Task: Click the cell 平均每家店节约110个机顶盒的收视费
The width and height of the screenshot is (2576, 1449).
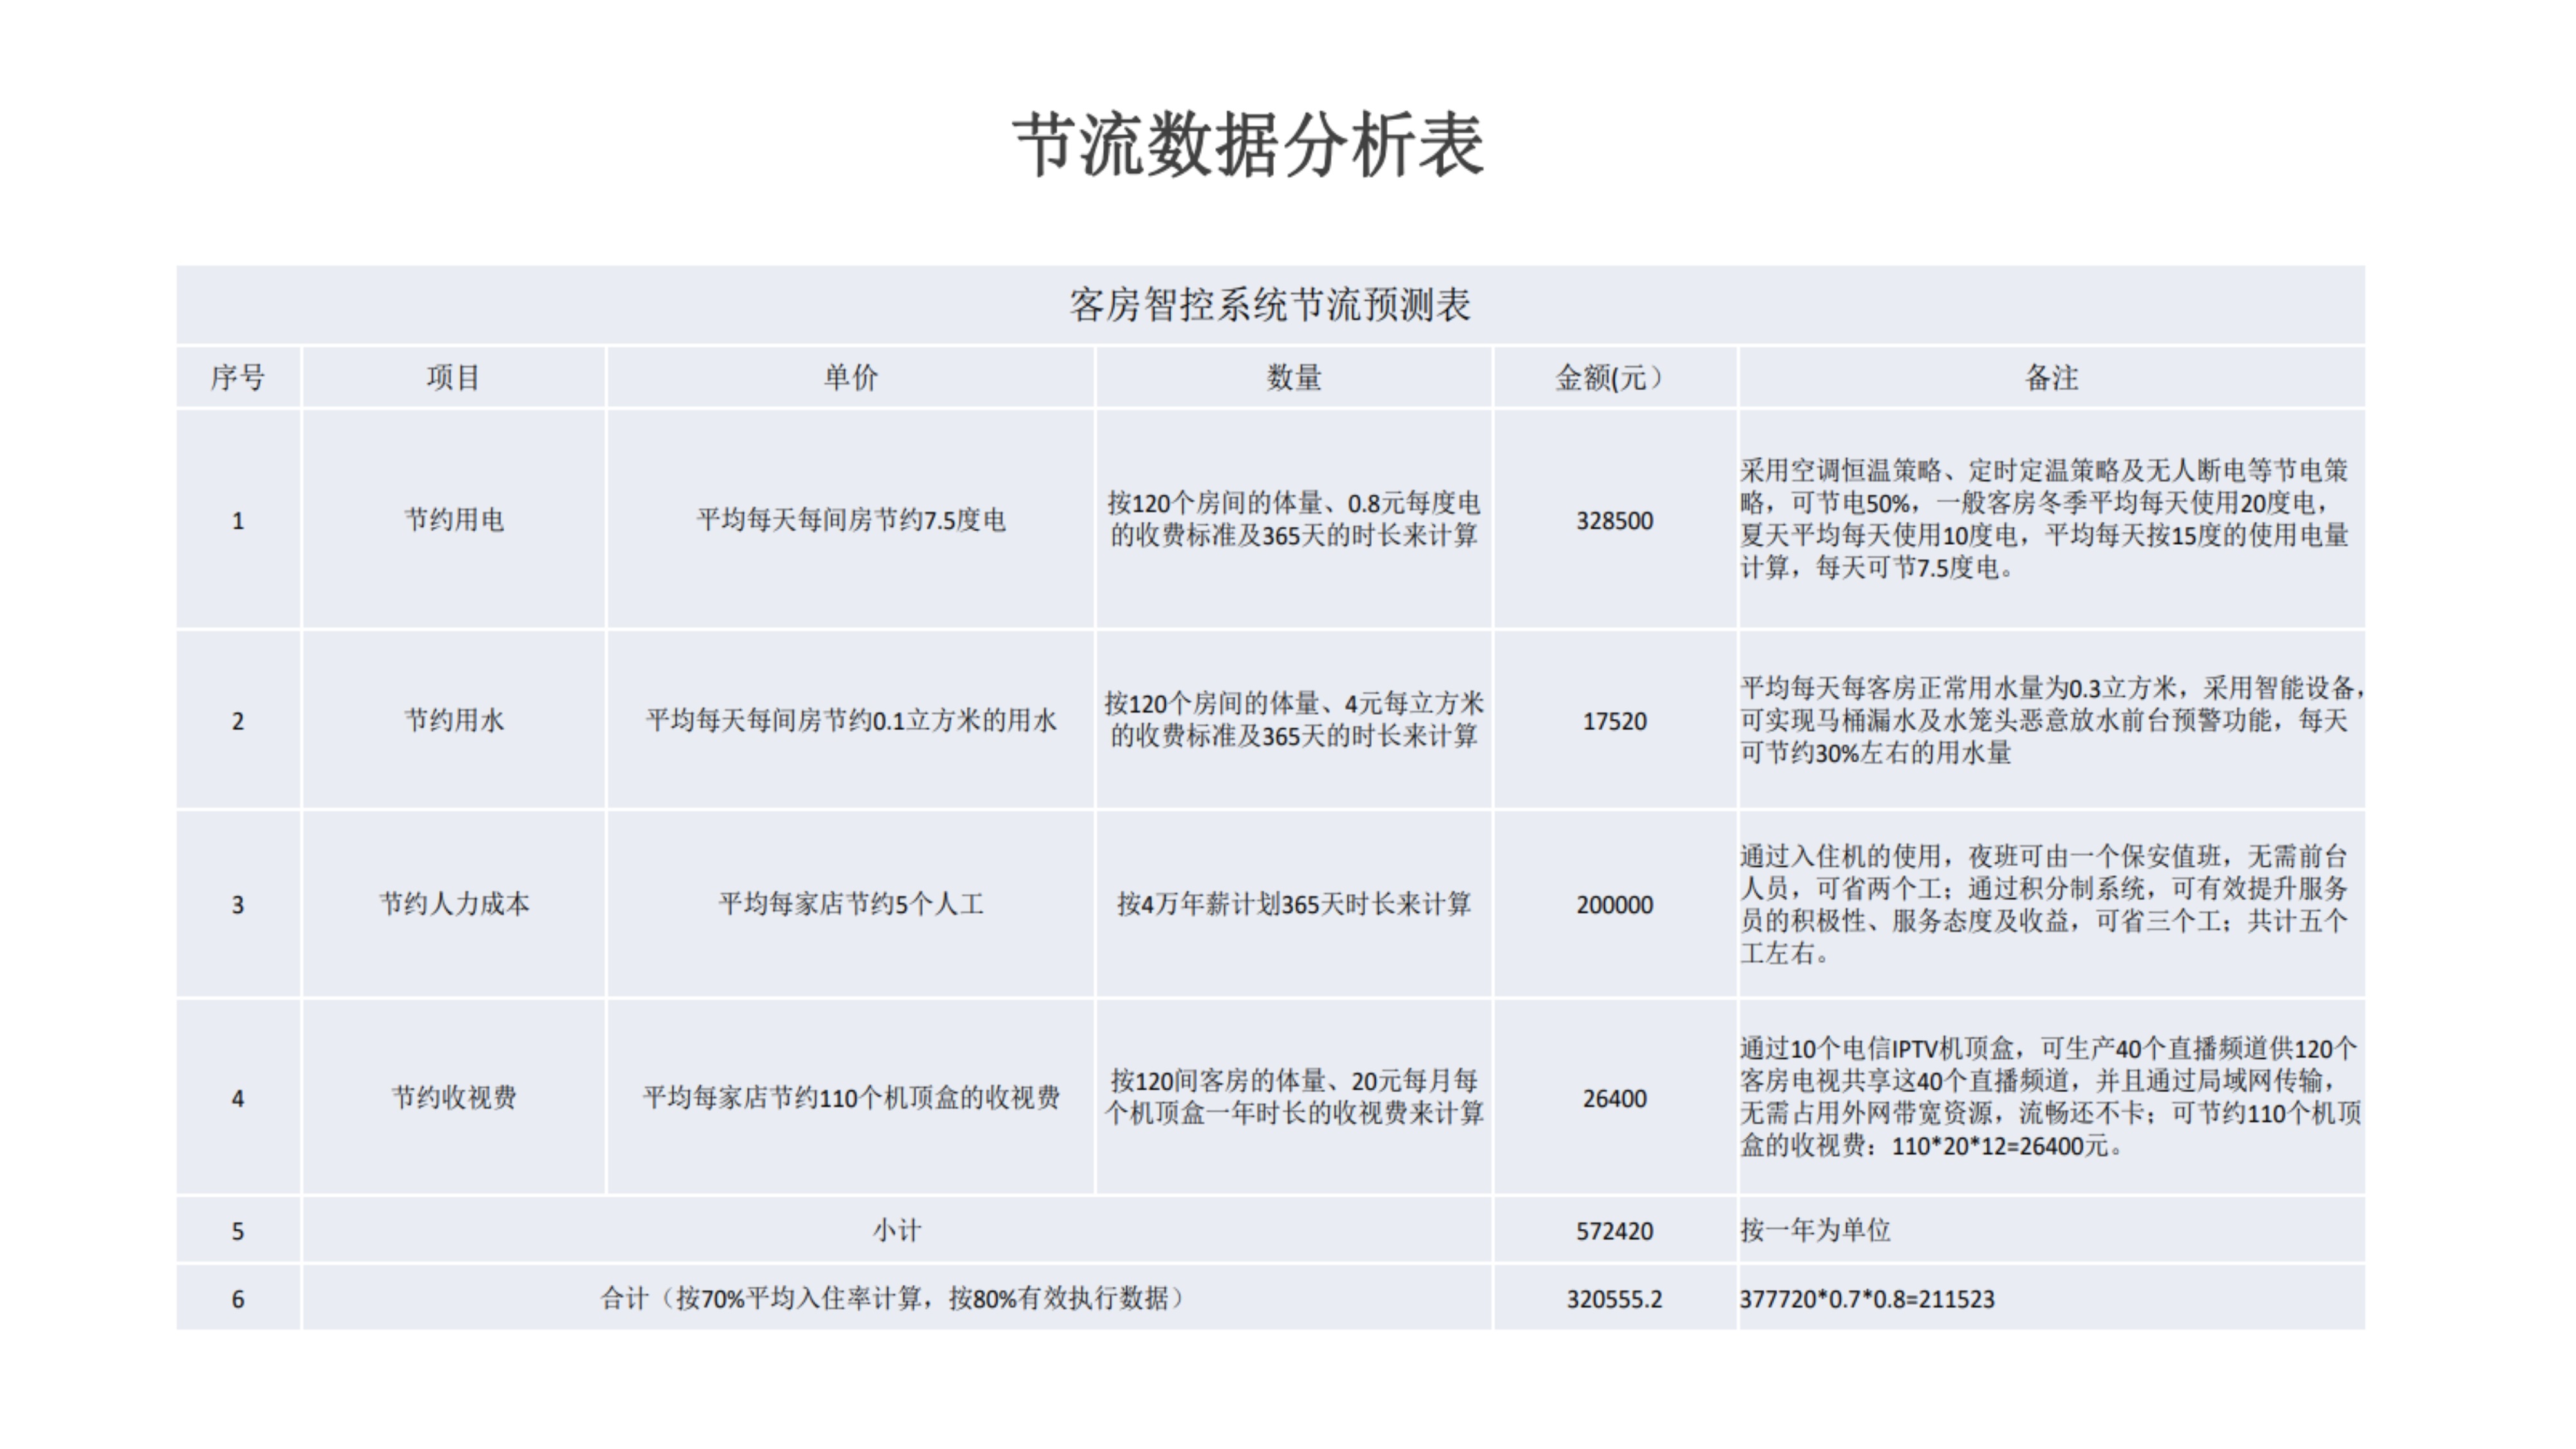Action: tap(850, 1098)
